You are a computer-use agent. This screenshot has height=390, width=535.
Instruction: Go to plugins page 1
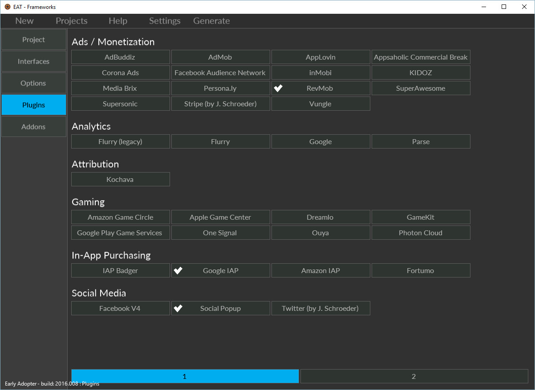click(x=185, y=376)
